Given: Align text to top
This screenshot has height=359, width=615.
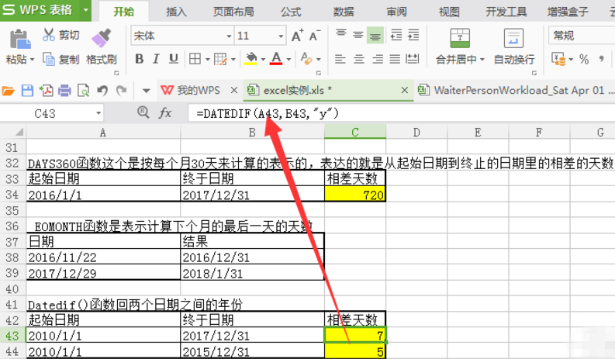Looking at the screenshot, I should point(340,35).
